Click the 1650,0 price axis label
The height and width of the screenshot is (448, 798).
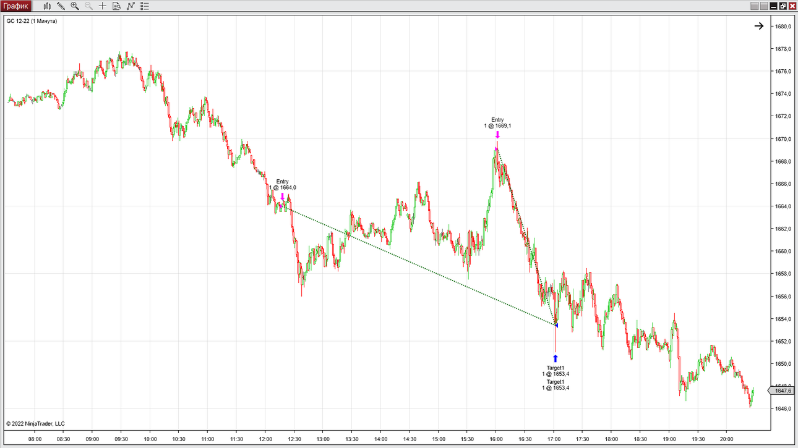[783, 364]
